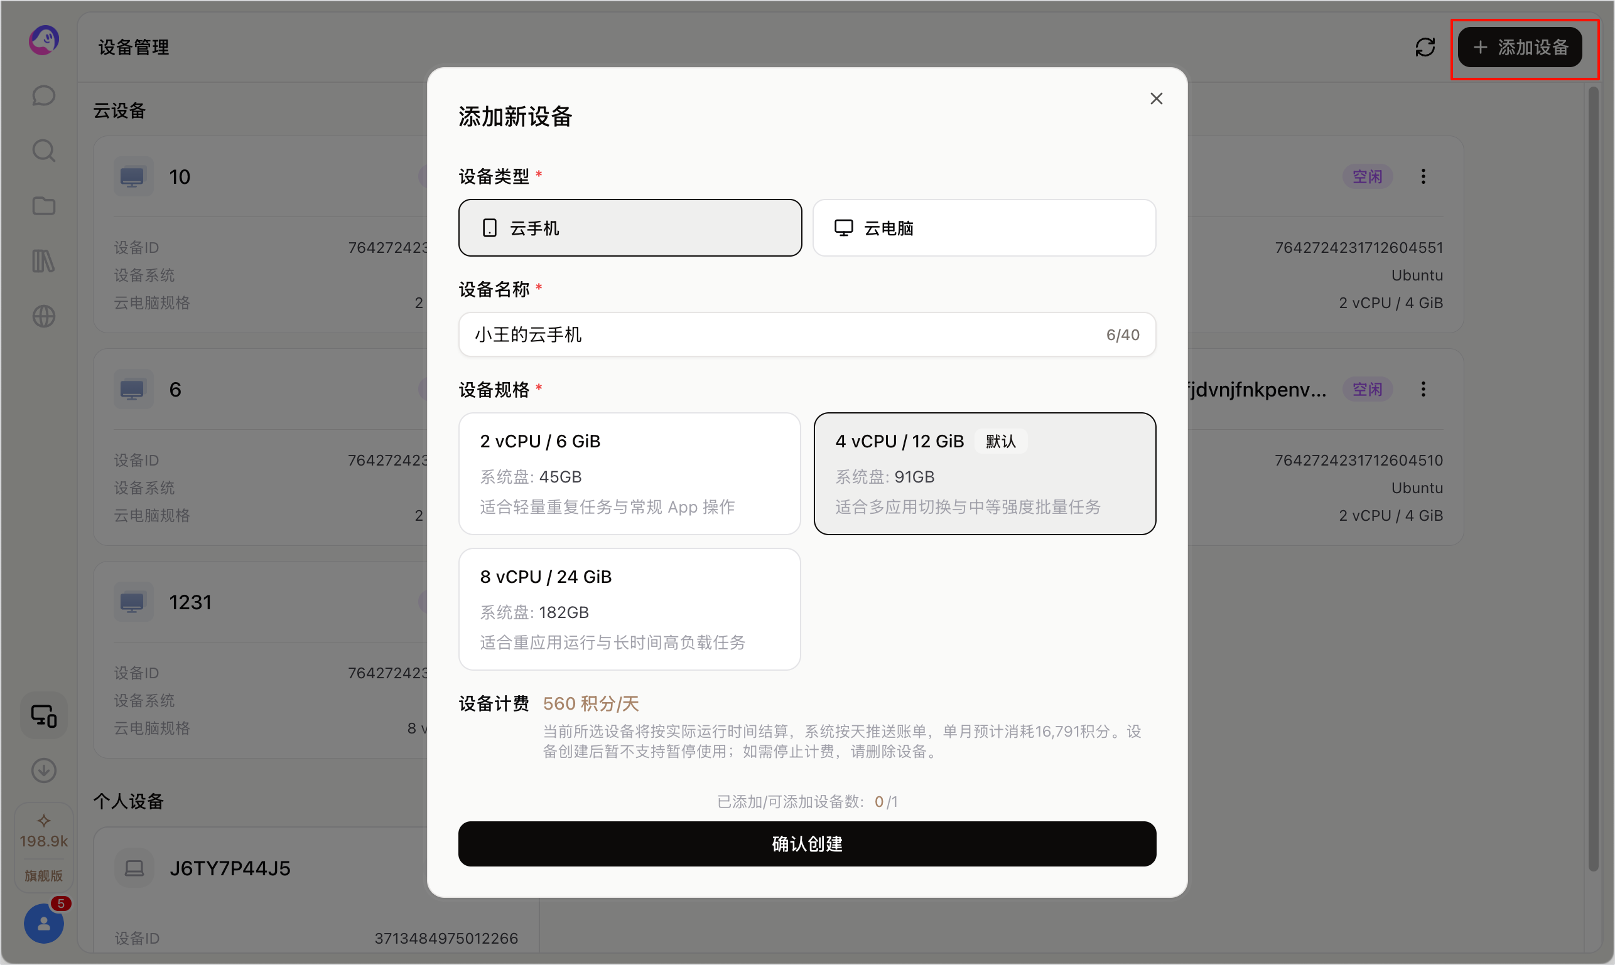
Task: Close the 添加新设备 dialog
Action: pos(1156,99)
